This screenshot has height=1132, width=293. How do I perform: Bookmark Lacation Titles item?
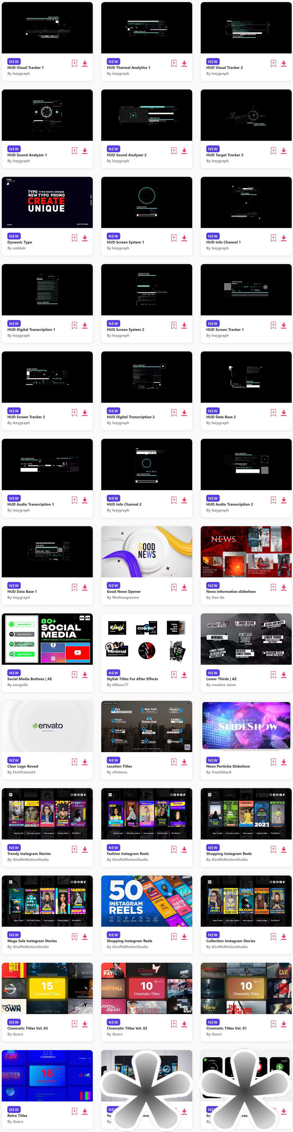pos(174,762)
